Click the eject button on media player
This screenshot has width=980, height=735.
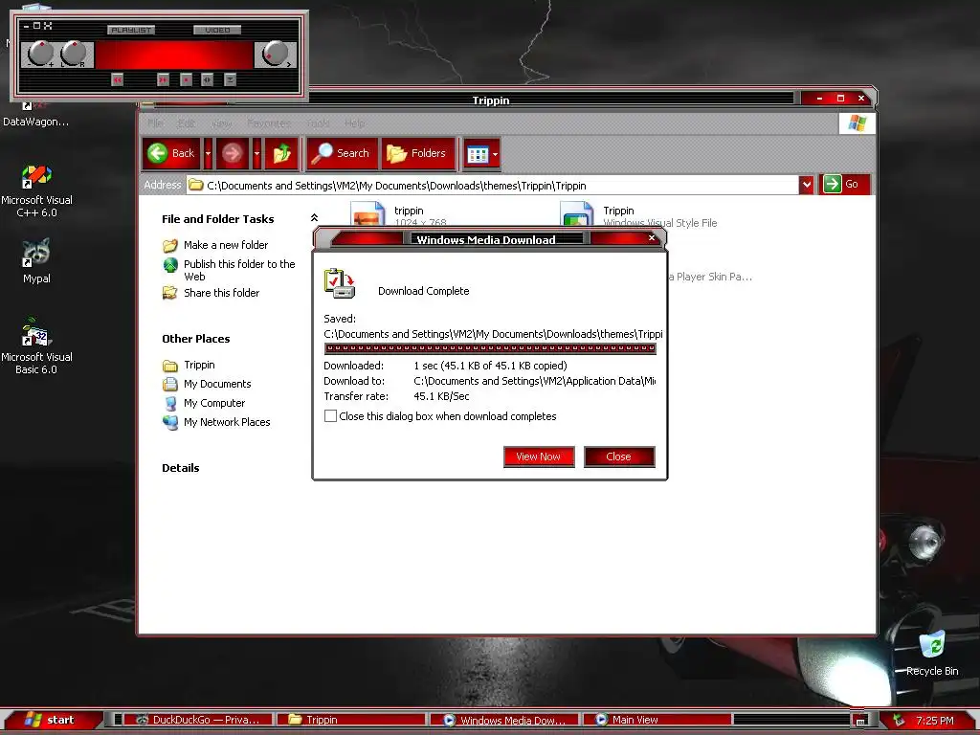[x=230, y=79]
